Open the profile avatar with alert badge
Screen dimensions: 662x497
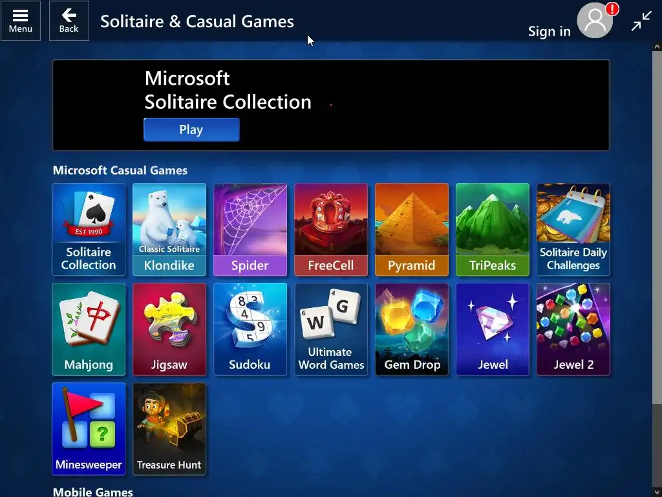tap(595, 20)
